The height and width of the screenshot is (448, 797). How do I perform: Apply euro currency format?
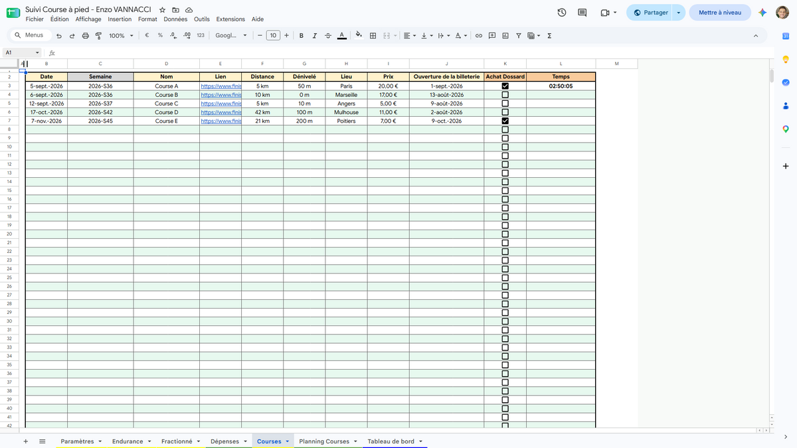tap(147, 36)
